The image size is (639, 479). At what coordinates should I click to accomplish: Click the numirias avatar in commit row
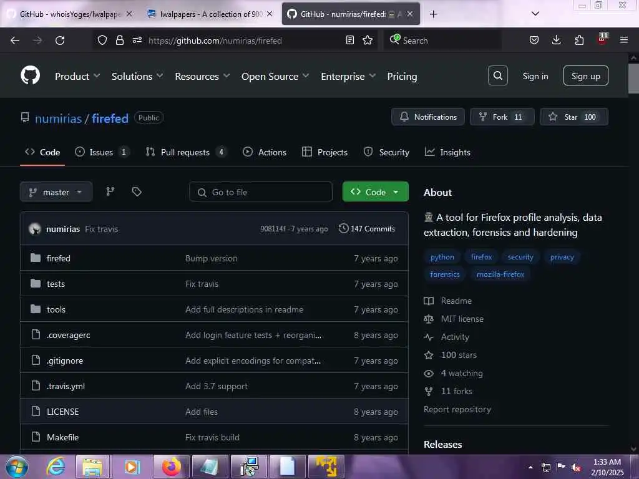click(x=35, y=229)
